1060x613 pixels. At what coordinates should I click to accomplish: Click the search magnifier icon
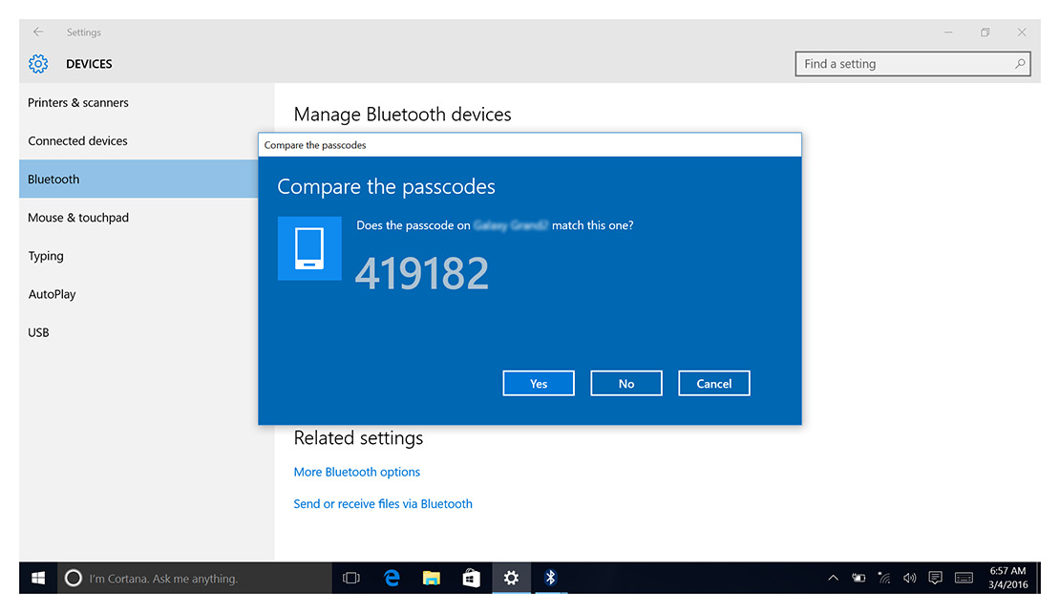(1020, 64)
